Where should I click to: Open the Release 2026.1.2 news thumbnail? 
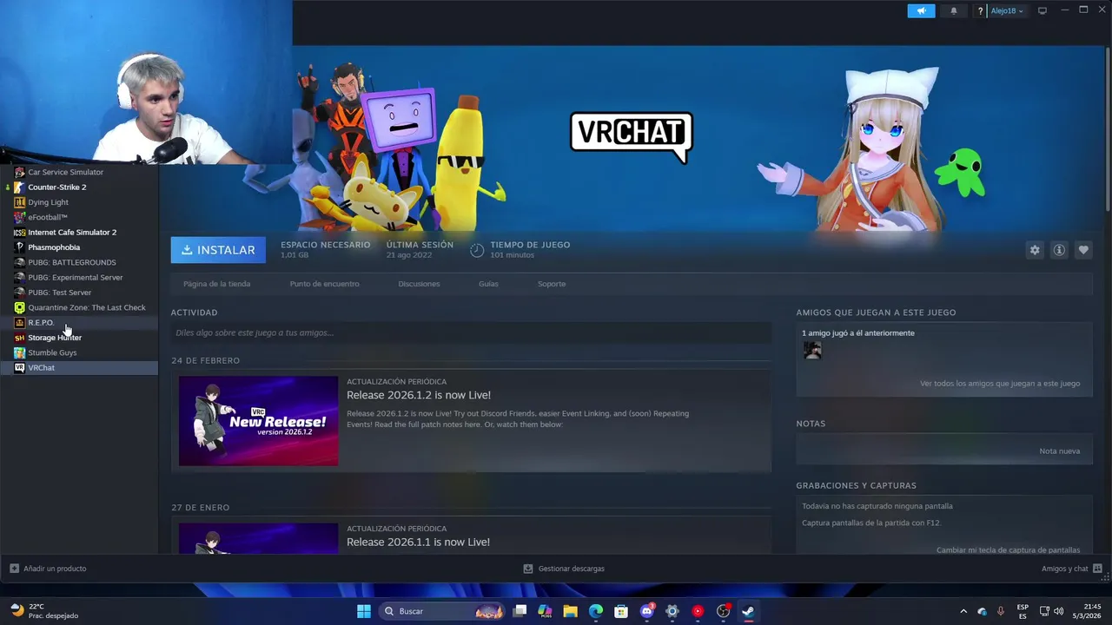point(258,421)
